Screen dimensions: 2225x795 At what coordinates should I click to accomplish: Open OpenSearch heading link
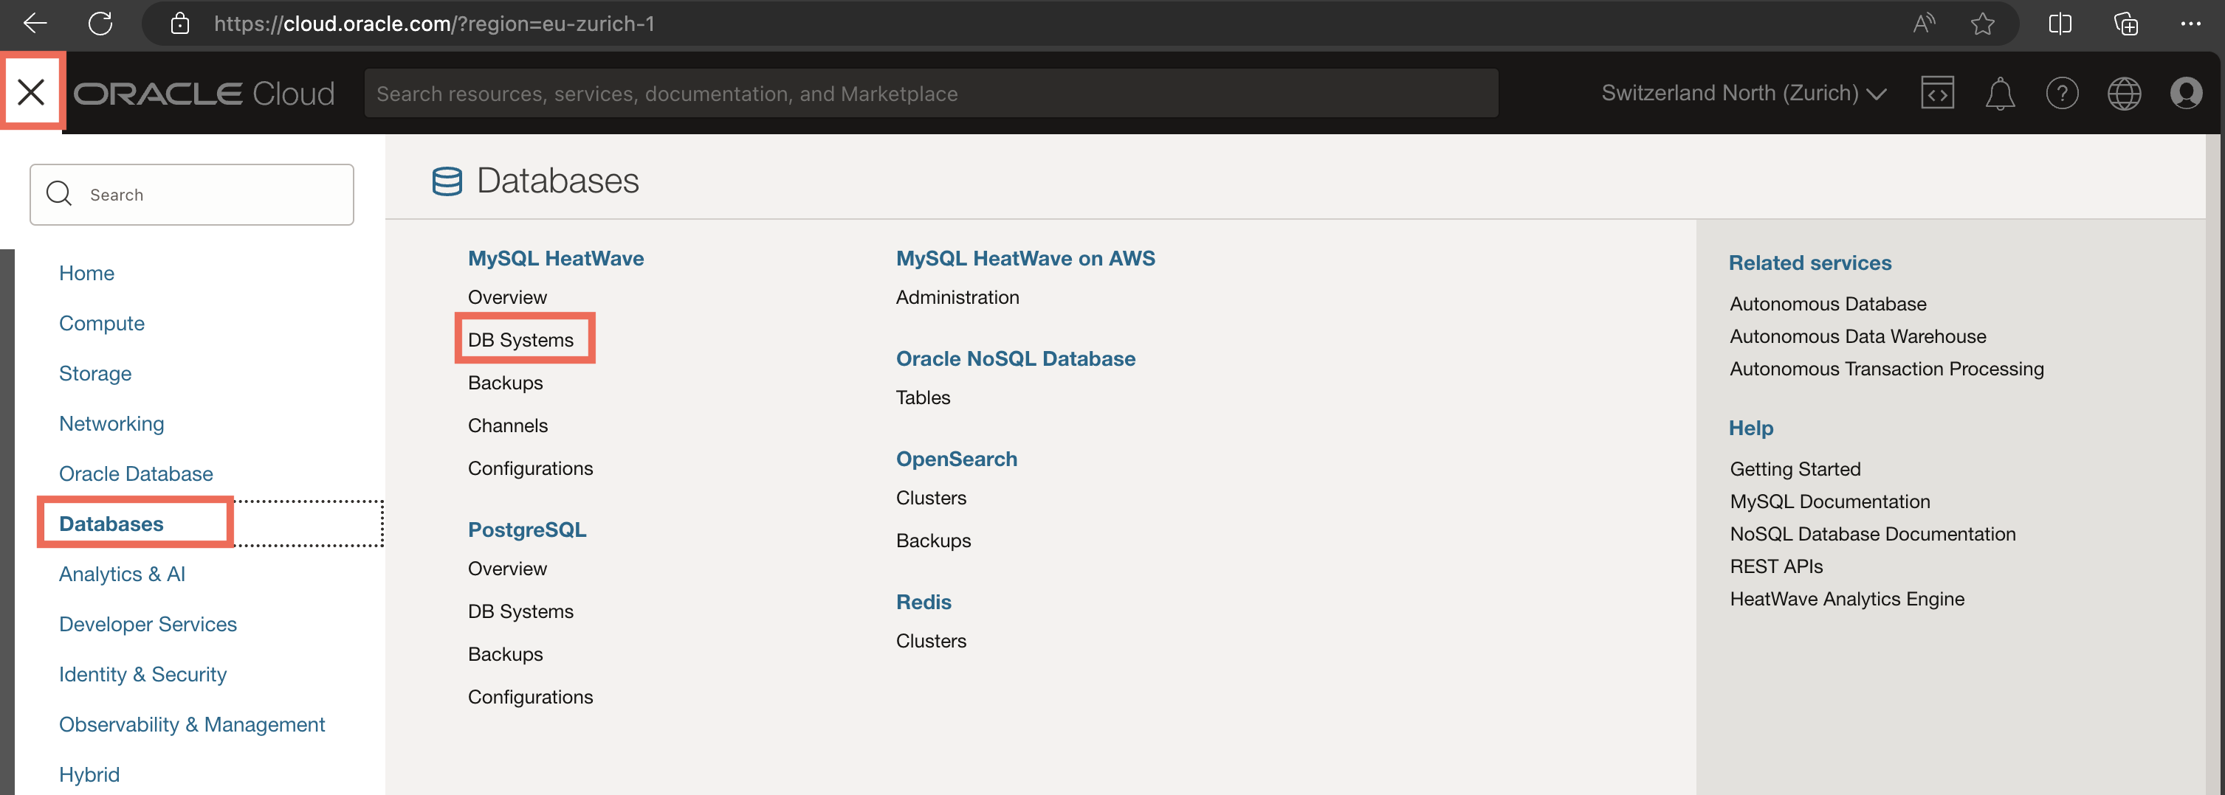(x=956, y=459)
